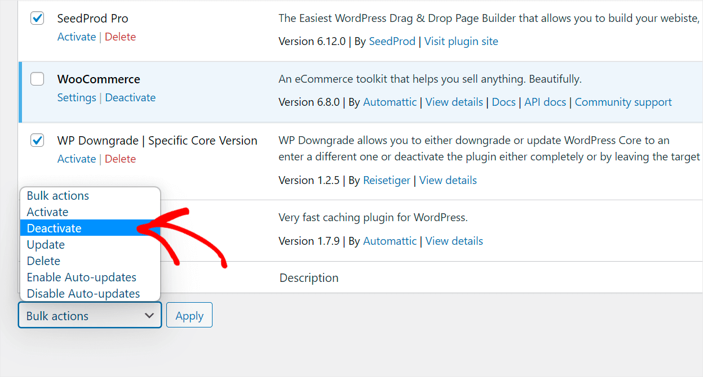Open the Bulk actions dropdown below the table

pos(90,316)
